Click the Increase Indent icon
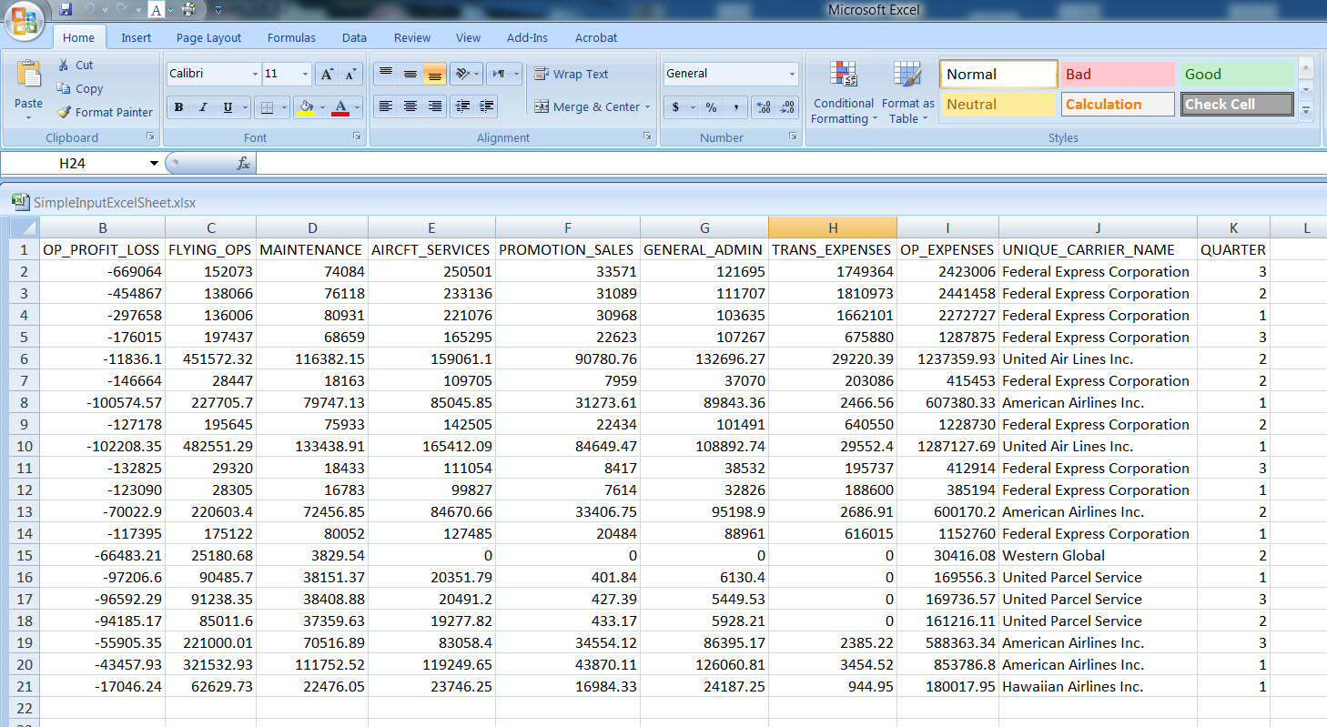1327x727 pixels. coord(486,106)
